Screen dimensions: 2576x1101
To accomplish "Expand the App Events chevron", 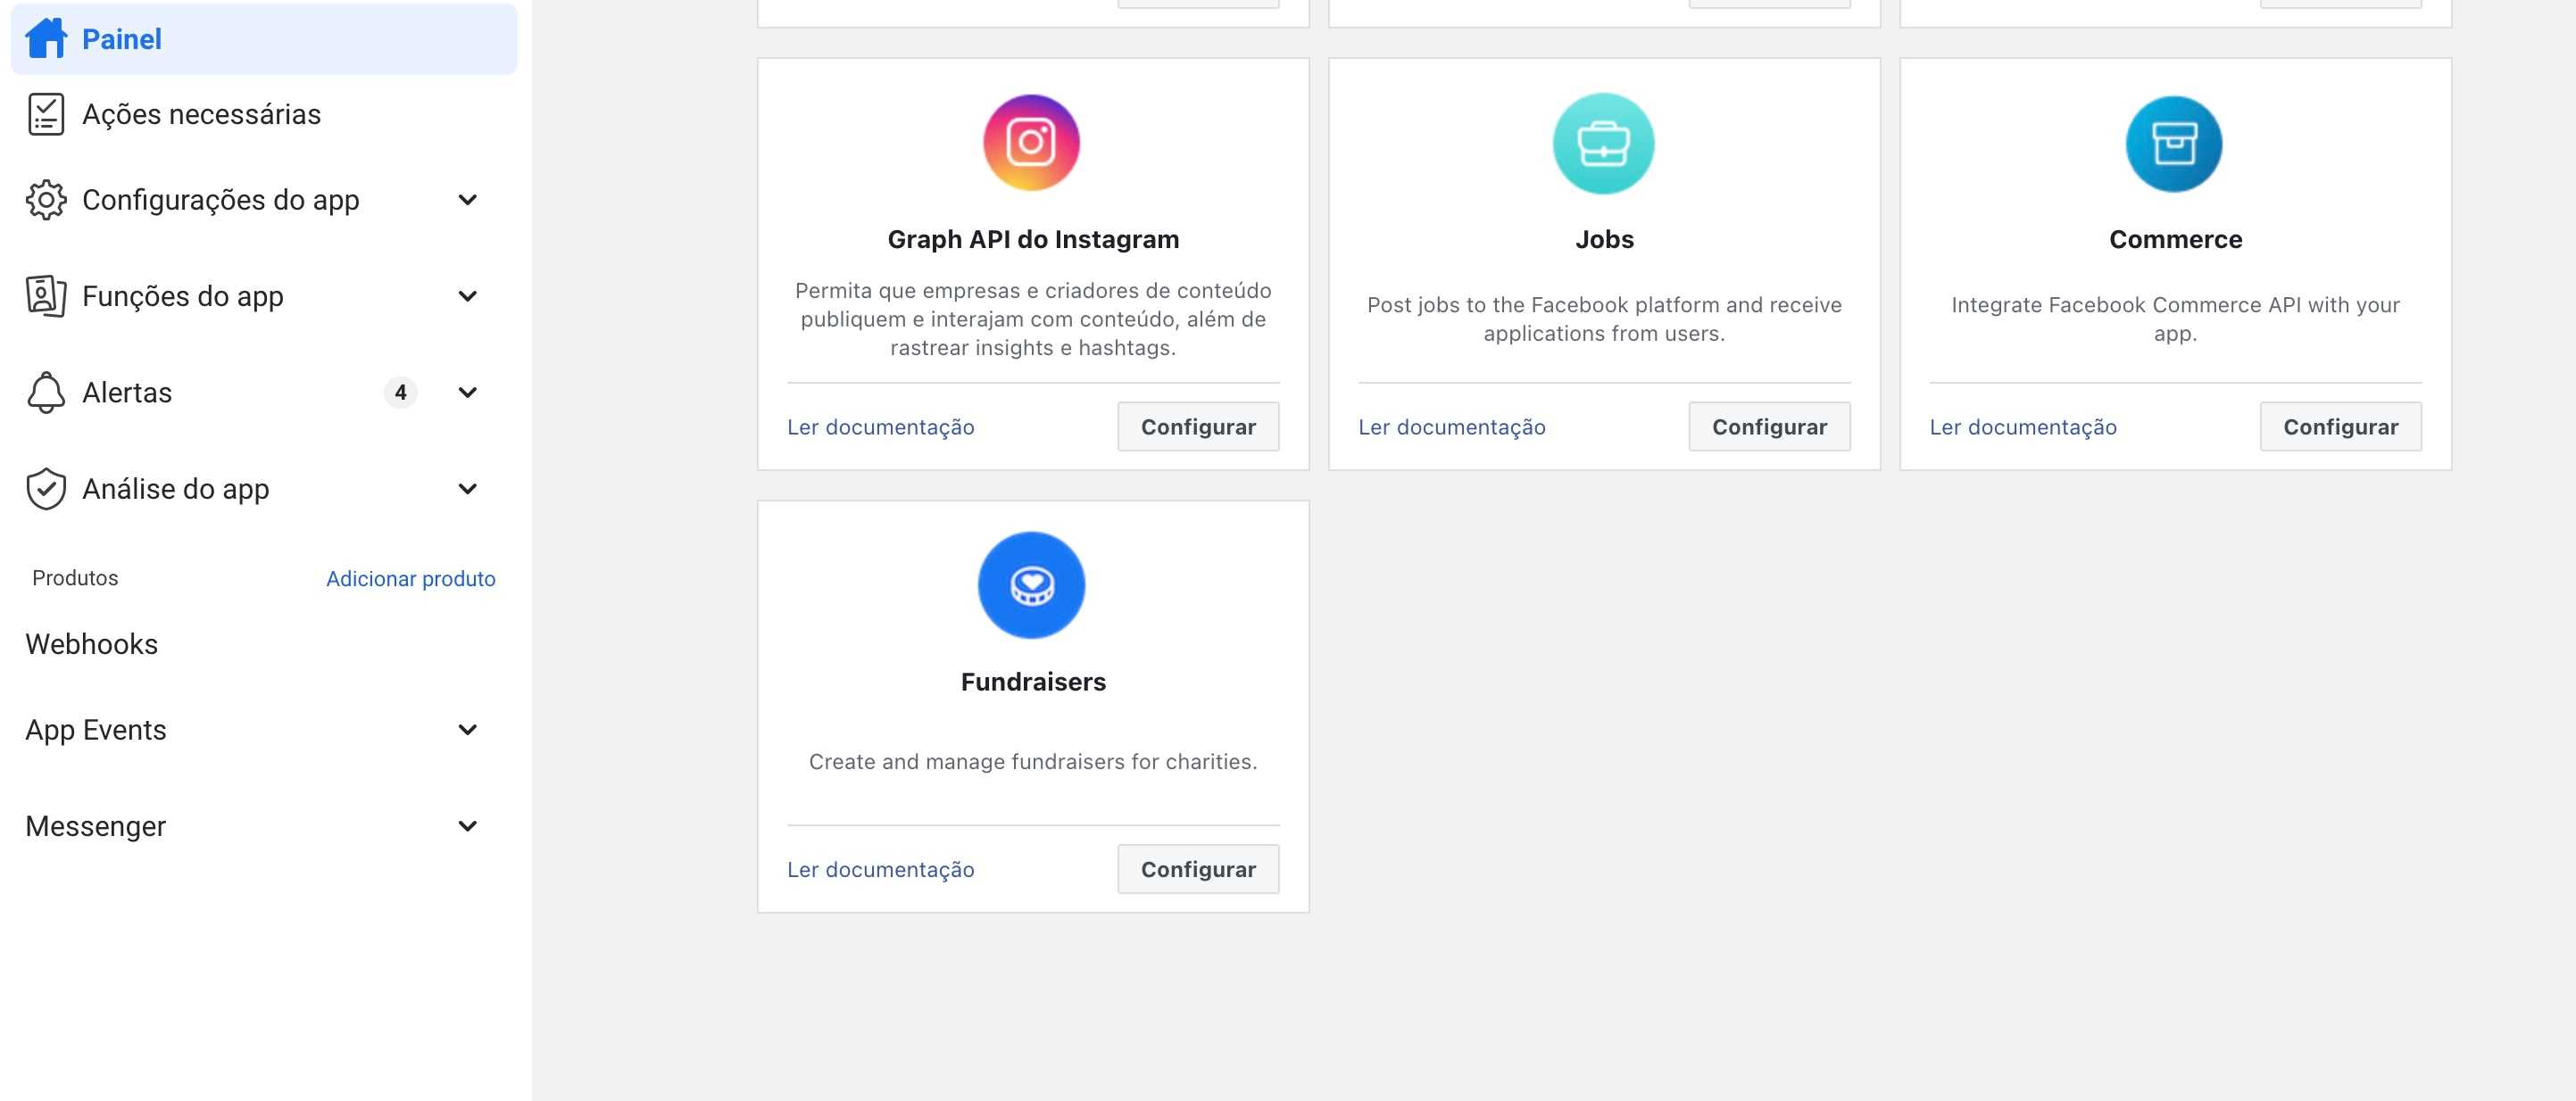I will tap(467, 730).
